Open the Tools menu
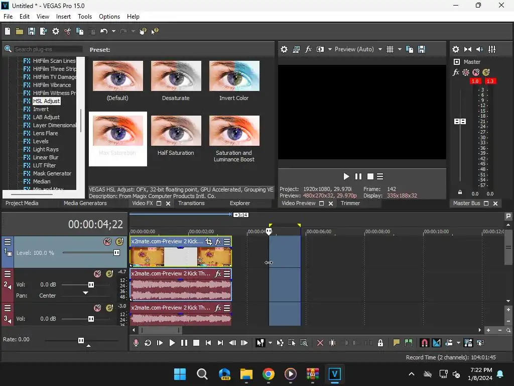The width and height of the screenshot is (514, 386). (84, 17)
